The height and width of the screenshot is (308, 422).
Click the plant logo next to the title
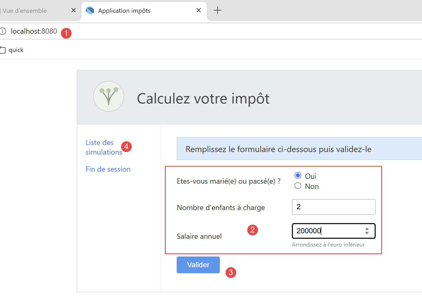tap(109, 96)
